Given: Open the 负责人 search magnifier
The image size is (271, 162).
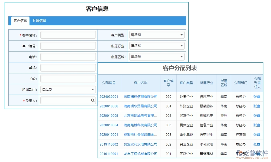Looking at the screenshot, I should [93, 100].
